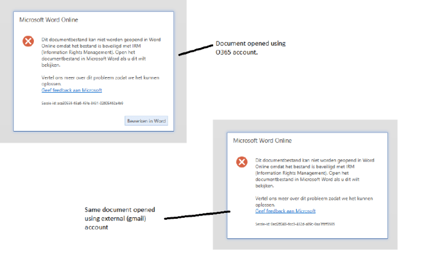The height and width of the screenshot is (257, 442).
Task: Click the 'Same document opened using external' annotation
Action: point(120,218)
